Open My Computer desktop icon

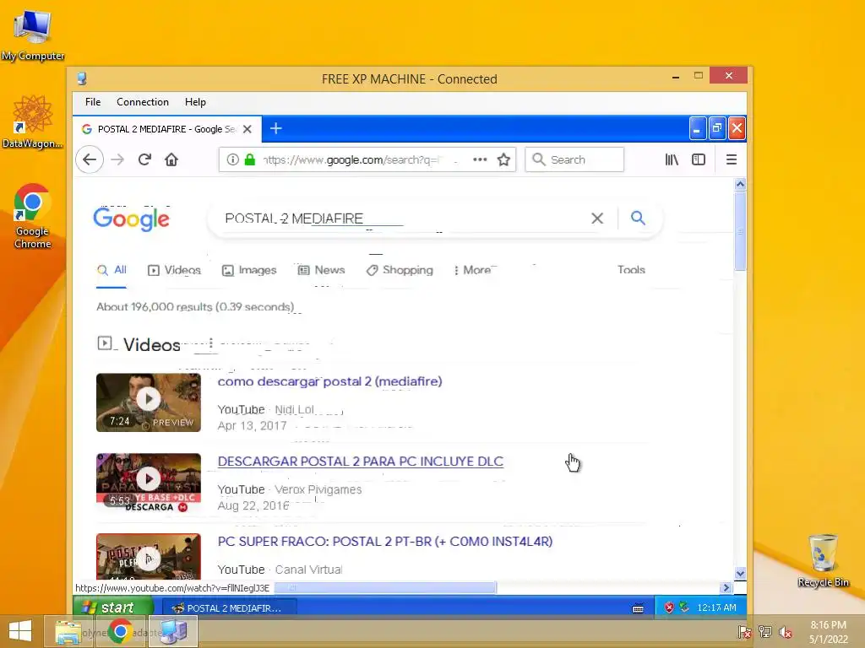pyautogui.click(x=33, y=35)
